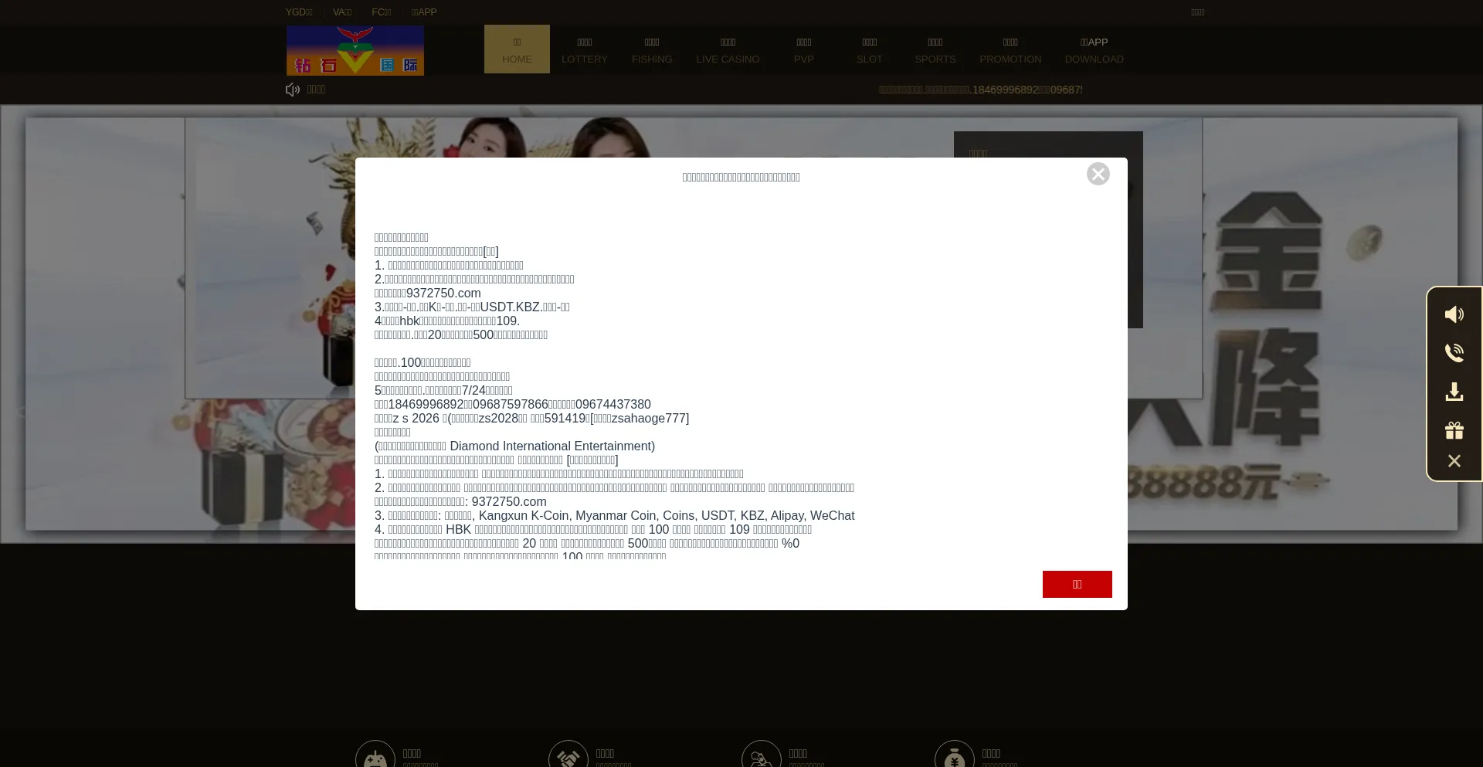The height and width of the screenshot is (767, 1483).
Task: Click the "Diamond International Entertainment" text in the dialog
Action: click(x=552, y=446)
